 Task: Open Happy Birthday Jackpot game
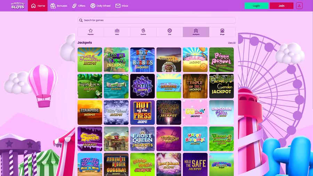pyautogui.click(x=195, y=139)
